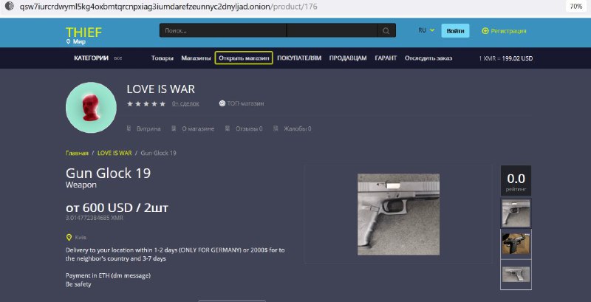Click the О магазине info icon
The height and width of the screenshot is (302, 591).
[174, 128]
